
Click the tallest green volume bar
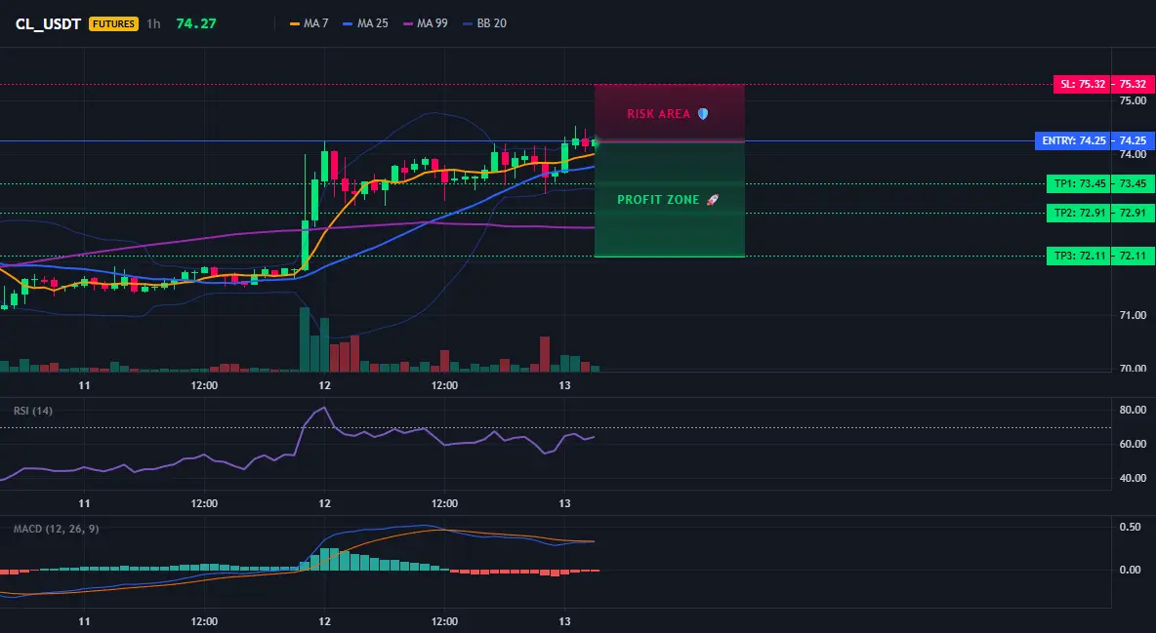pos(305,339)
